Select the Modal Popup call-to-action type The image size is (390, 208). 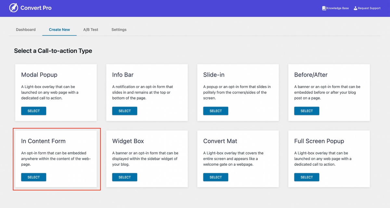[x=33, y=111]
